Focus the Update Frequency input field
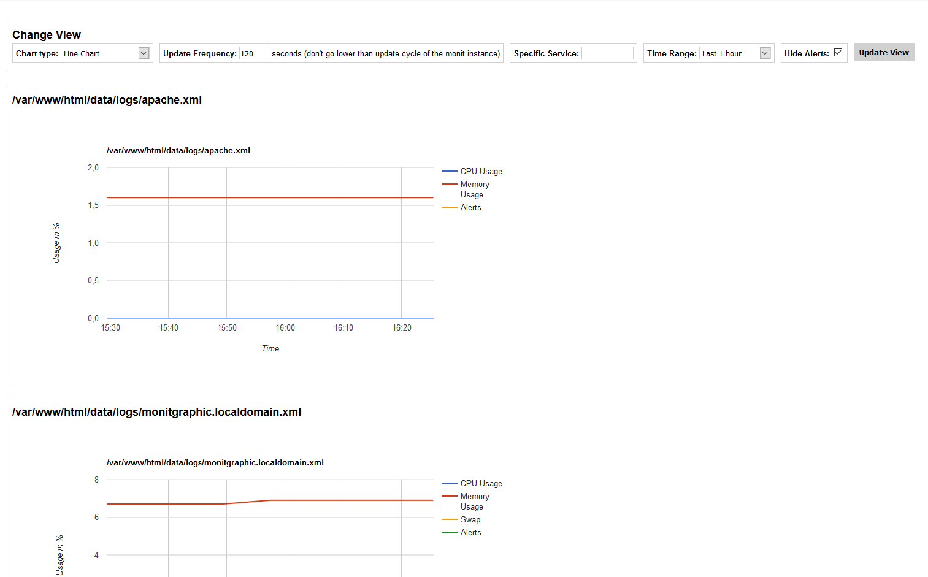 click(253, 53)
